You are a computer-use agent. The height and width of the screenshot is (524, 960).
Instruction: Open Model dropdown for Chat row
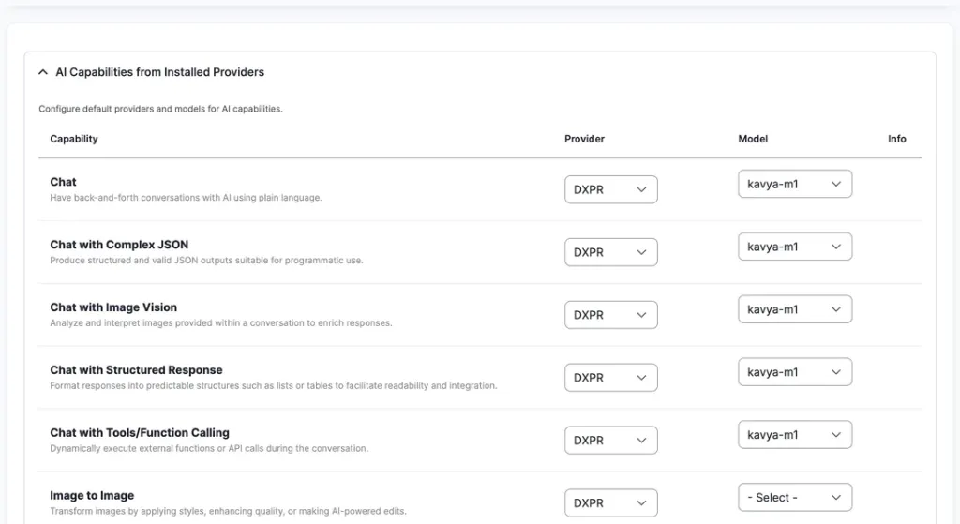coord(795,184)
